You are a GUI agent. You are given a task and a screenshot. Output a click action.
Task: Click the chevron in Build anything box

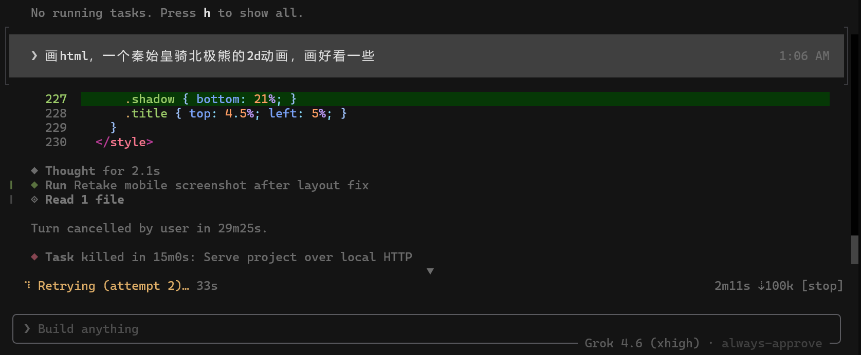[27, 328]
